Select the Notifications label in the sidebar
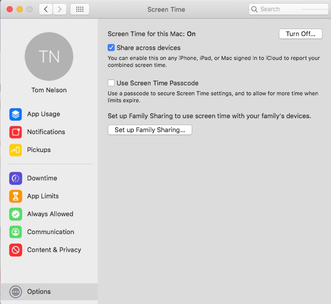This screenshot has width=331, height=304. (x=46, y=132)
